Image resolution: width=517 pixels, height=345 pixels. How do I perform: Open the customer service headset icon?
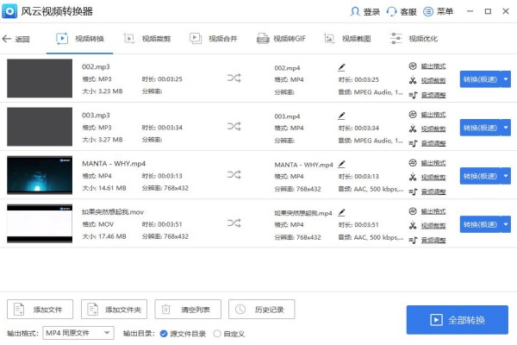coord(393,12)
